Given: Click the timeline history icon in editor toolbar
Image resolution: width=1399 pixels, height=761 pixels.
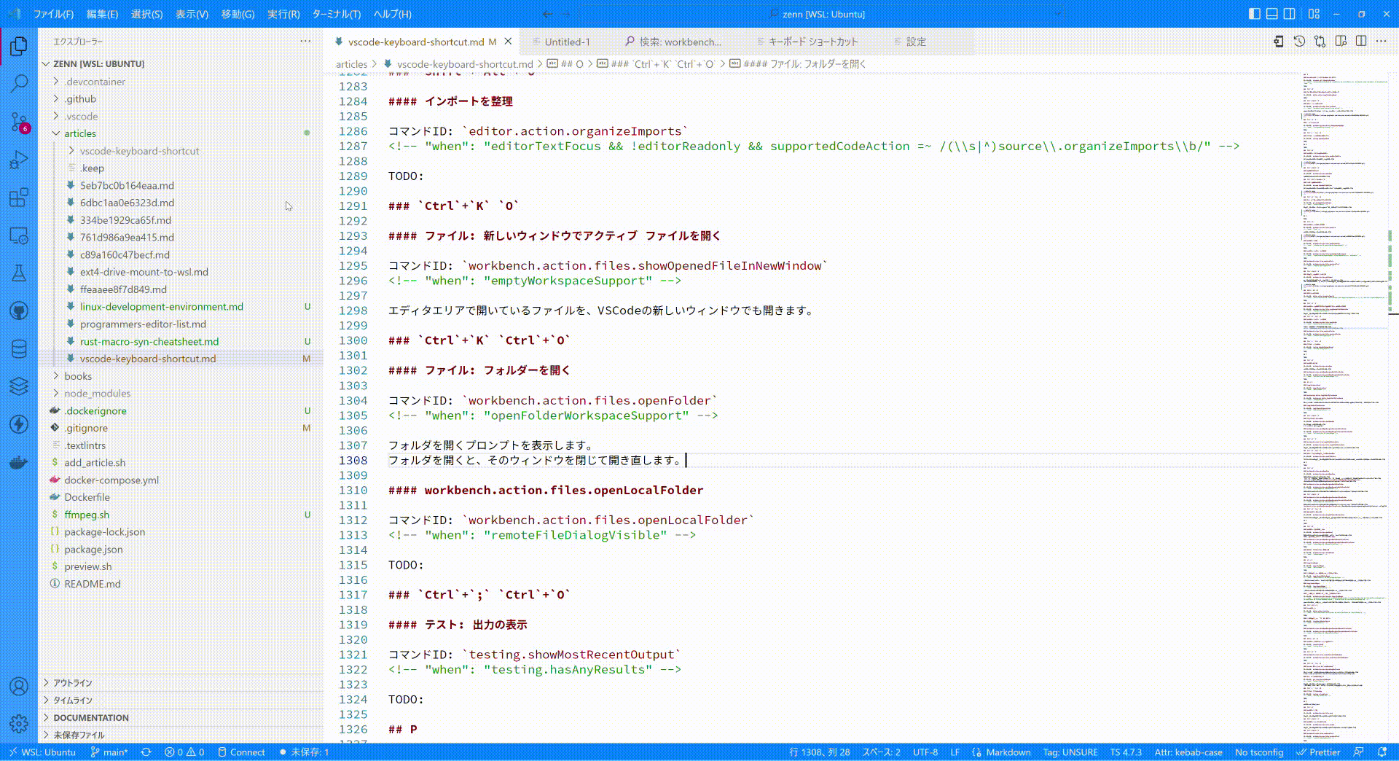Looking at the screenshot, I should (x=1299, y=42).
